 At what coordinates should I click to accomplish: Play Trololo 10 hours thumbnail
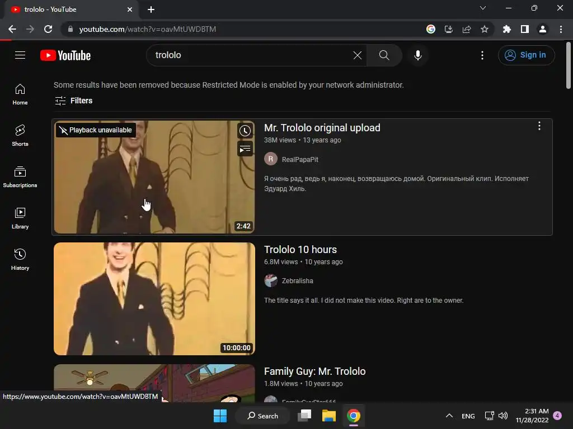tap(154, 299)
